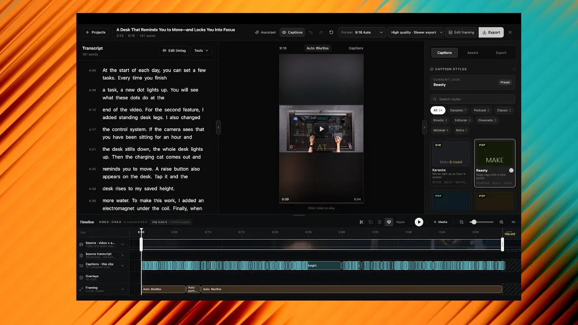
Task: Click the trash delete icon in timeline toolbar
Action: [379, 222]
